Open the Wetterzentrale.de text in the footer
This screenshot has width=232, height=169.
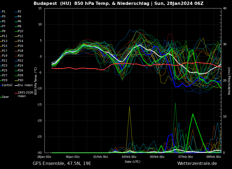tap(197, 164)
